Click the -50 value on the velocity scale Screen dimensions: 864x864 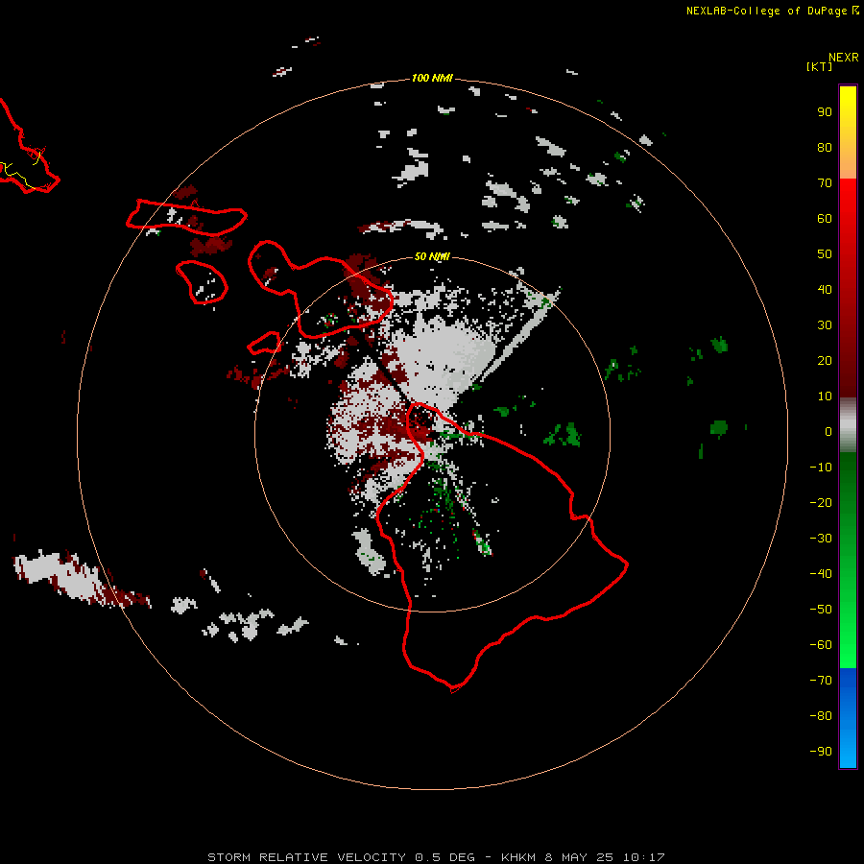tap(821, 610)
